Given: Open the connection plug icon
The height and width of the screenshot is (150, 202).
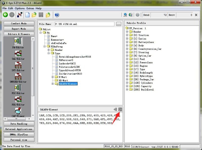Looking at the screenshot, I should [x=20, y=15].
